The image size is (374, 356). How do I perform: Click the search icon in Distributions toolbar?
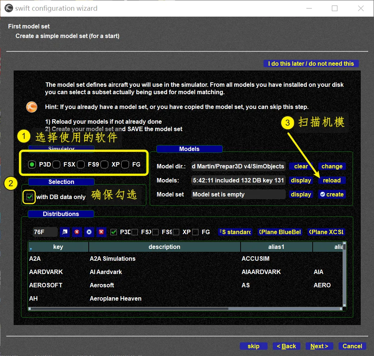tap(65, 232)
